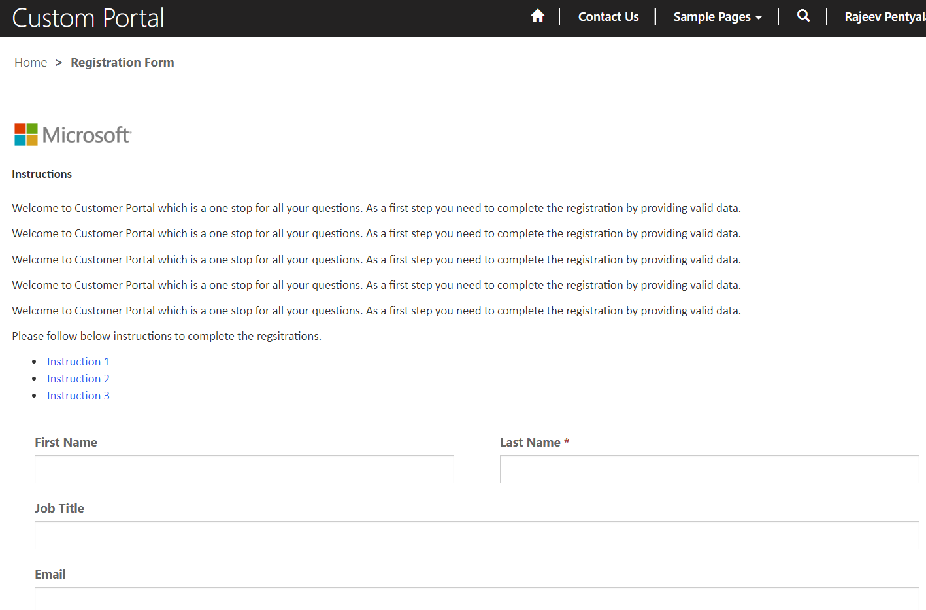Open search using the magnifier icon

tap(803, 16)
